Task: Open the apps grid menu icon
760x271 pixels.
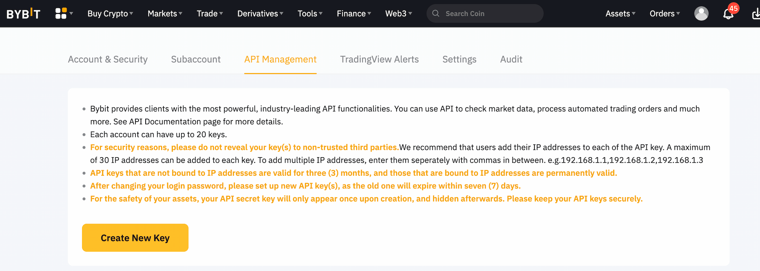Action: click(x=61, y=13)
